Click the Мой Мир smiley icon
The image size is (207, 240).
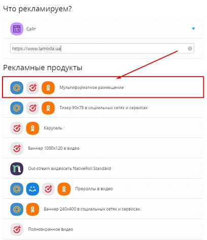point(32,189)
